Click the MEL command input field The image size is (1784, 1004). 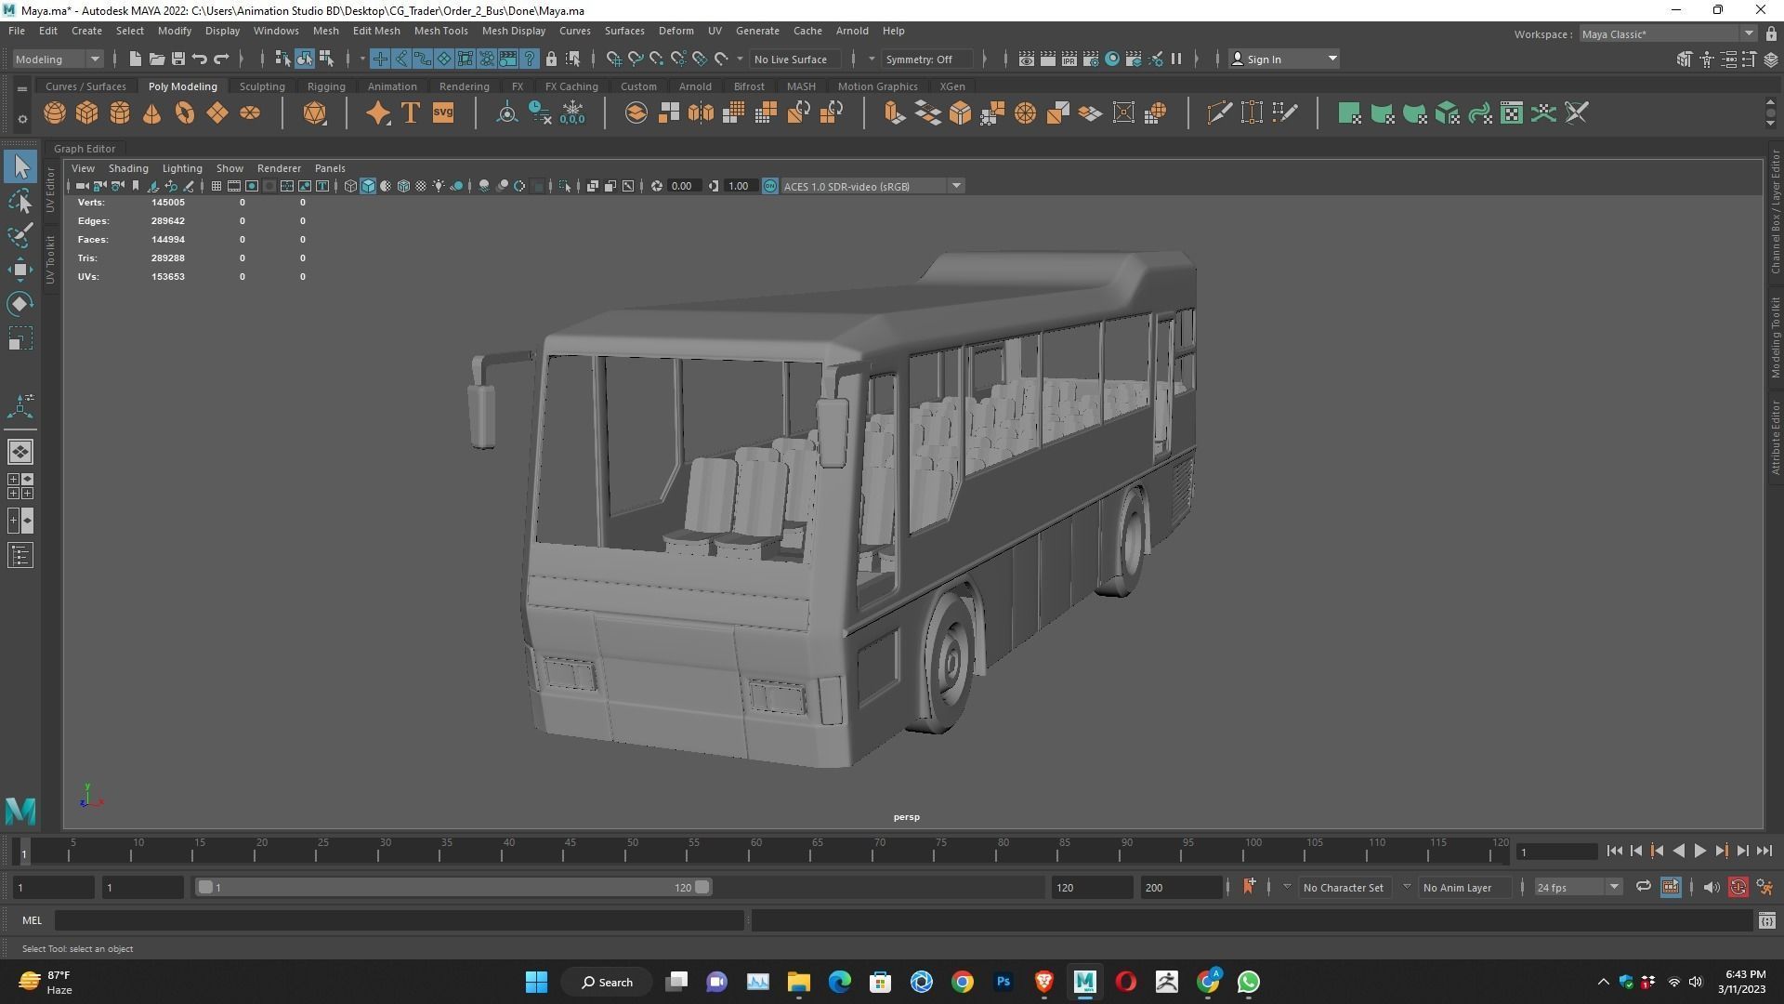click(x=400, y=920)
